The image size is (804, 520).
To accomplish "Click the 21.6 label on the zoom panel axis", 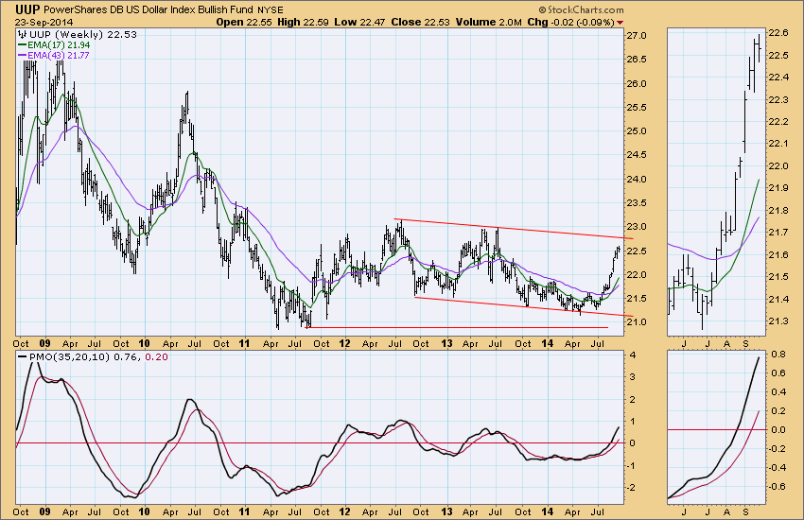I will click(778, 254).
